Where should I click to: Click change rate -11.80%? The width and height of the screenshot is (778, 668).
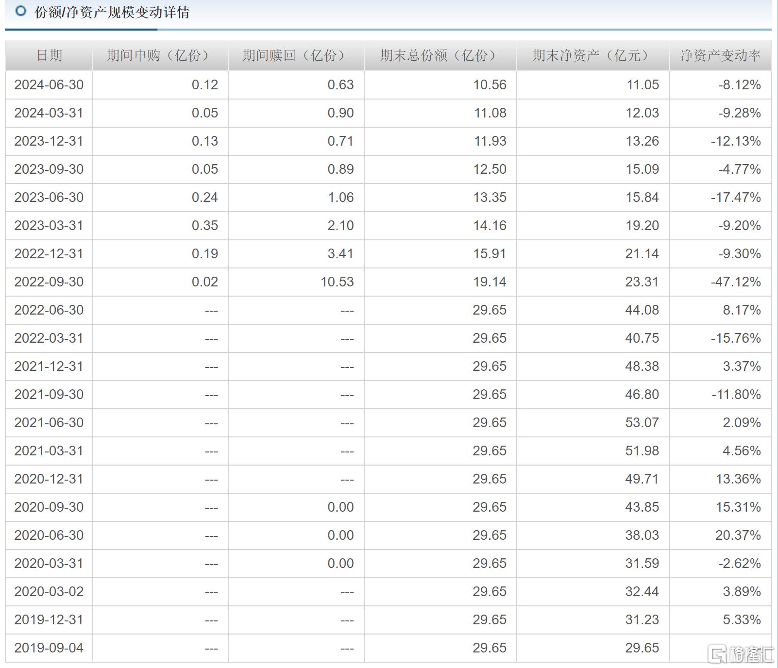click(x=736, y=395)
